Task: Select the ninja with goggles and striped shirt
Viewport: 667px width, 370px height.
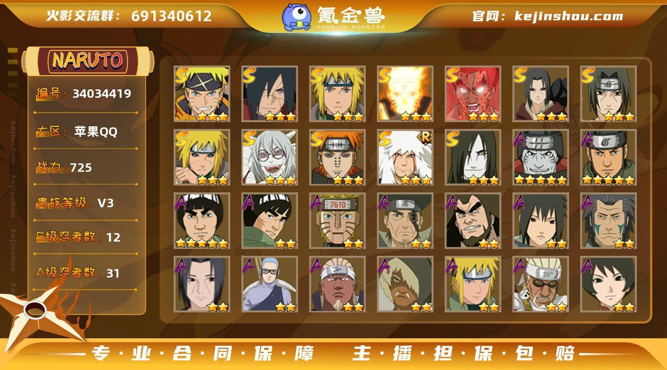Action: click(x=269, y=284)
